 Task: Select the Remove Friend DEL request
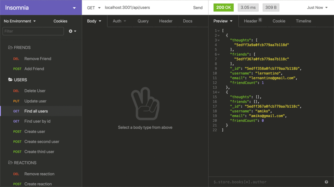[x=41, y=59]
